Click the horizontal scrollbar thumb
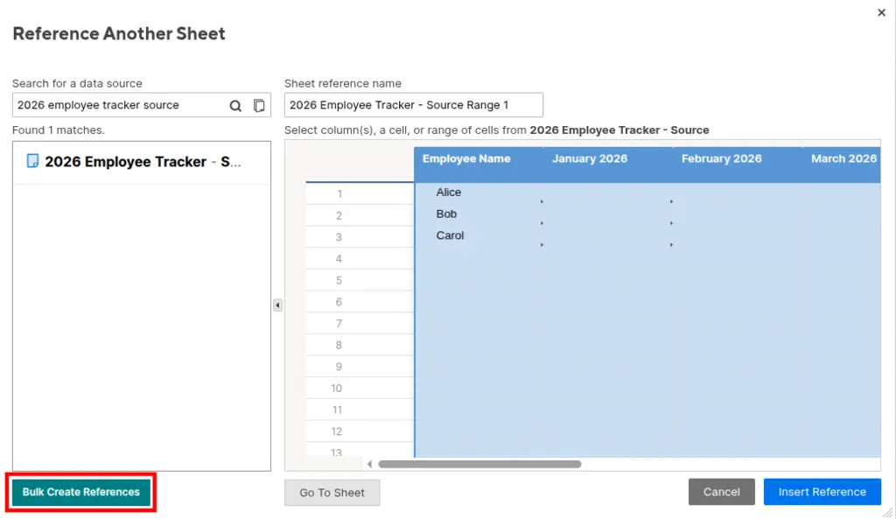 click(479, 464)
